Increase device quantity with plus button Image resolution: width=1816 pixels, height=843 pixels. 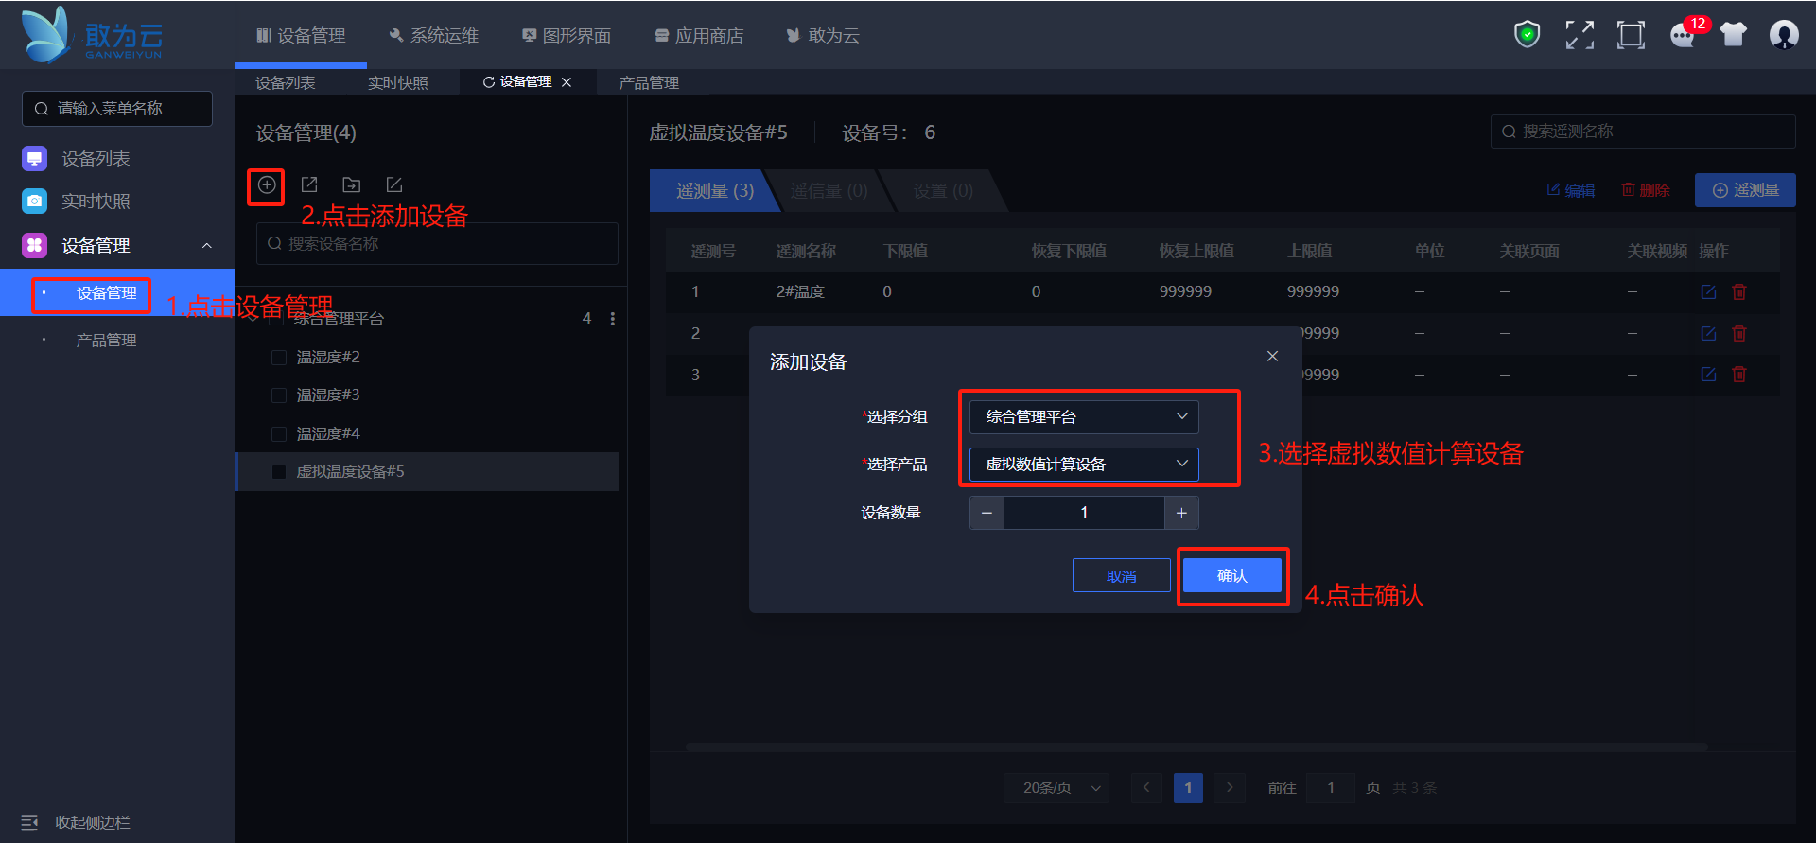(1181, 513)
